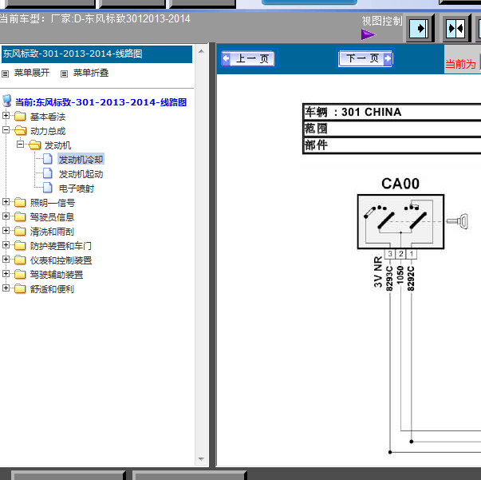Click the 驾驶辅助装置 folder icon
481x480 pixels.
coord(20,274)
